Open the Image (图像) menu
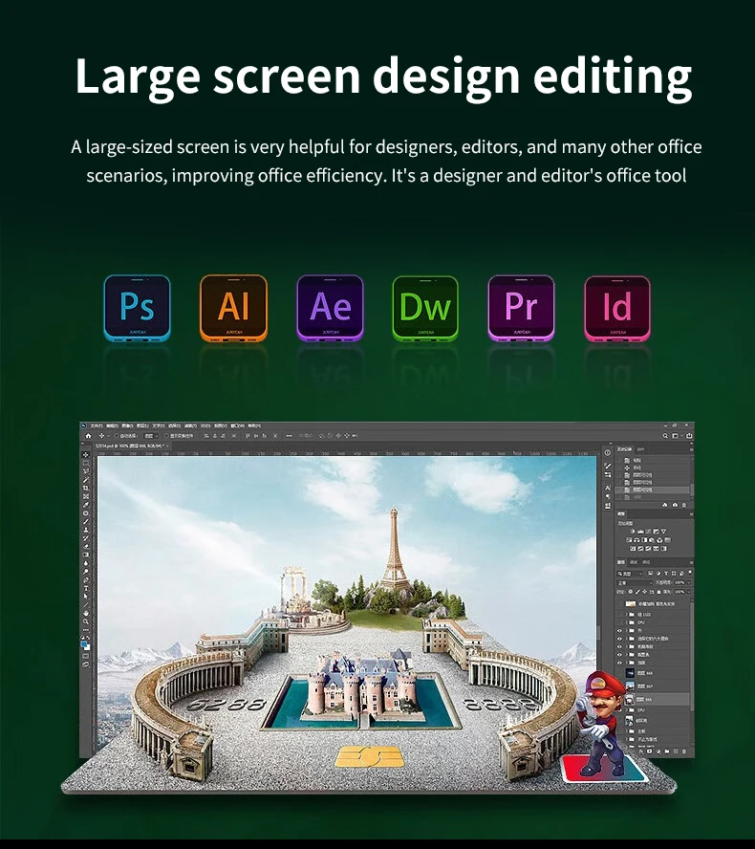The width and height of the screenshot is (755, 849). pos(127,425)
